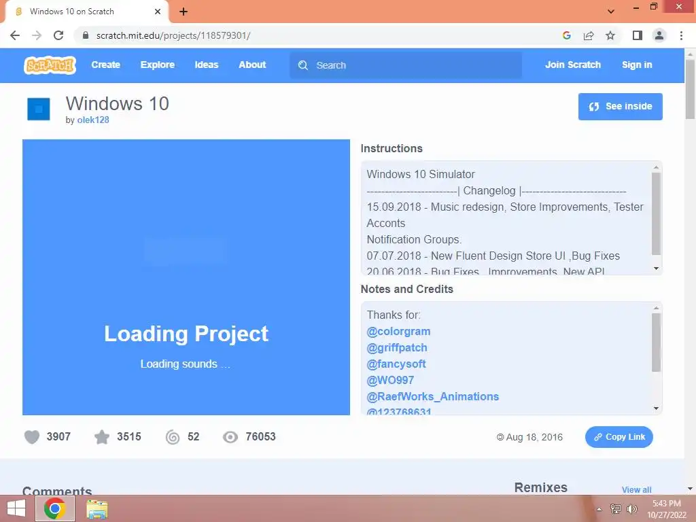Click the Chrome profile avatar icon
The height and width of the screenshot is (522, 696).
[659, 35]
